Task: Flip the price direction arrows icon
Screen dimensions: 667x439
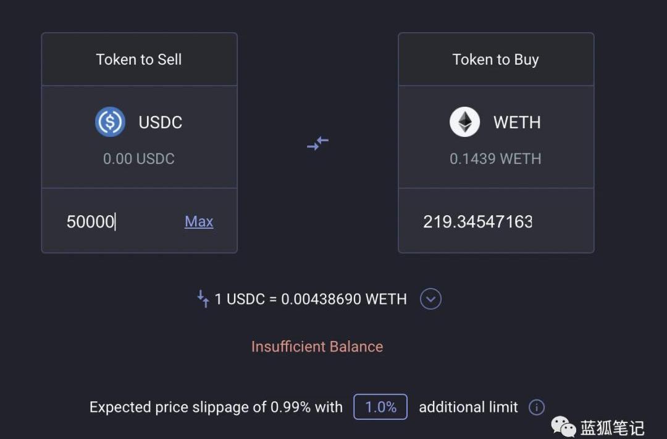Action: point(203,300)
